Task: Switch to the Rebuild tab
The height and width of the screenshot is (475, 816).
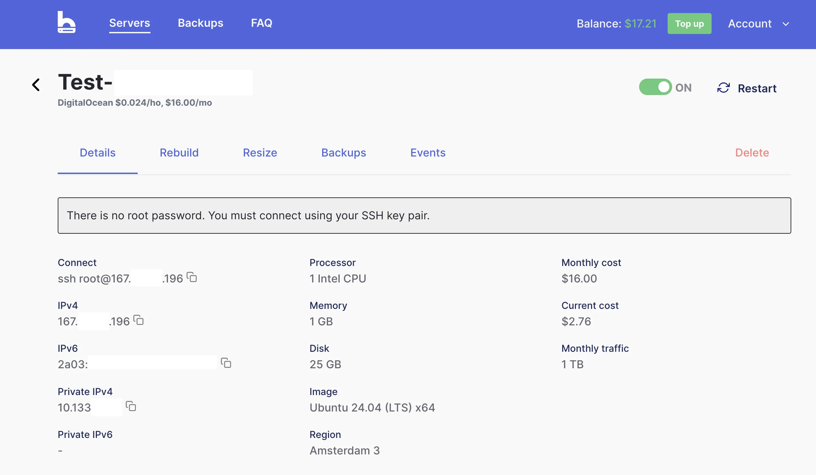Action: click(x=179, y=153)
